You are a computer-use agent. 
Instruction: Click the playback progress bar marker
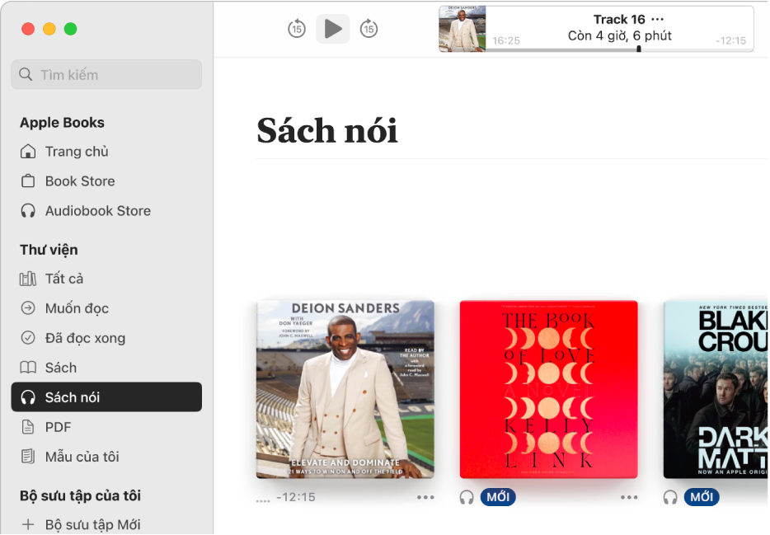639,49
